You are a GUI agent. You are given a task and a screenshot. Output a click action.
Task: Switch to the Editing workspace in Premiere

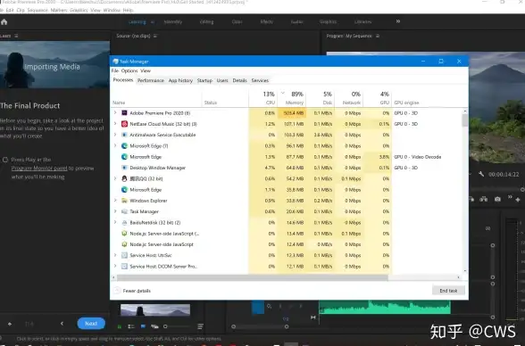[x=206, y=21]
